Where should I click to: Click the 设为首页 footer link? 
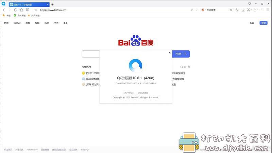click(8, 150)
